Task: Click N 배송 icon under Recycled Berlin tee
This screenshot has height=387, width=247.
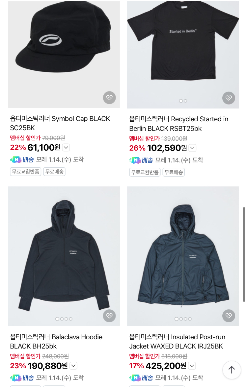Action: (141, 160)
